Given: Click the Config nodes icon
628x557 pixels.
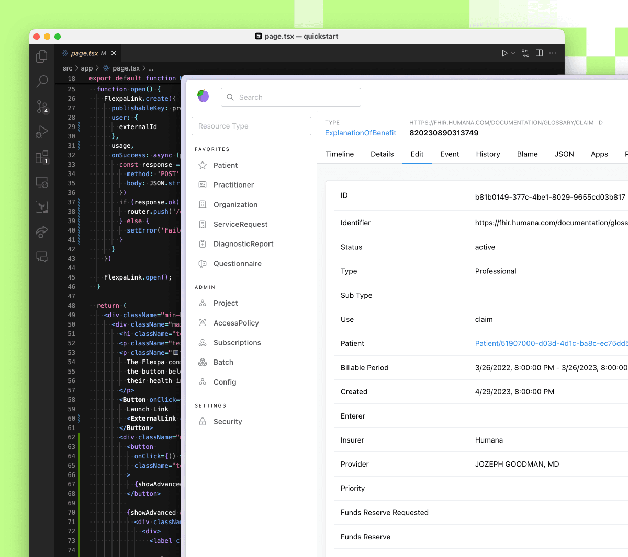Looking at the screenshot, I should point(203,382).
